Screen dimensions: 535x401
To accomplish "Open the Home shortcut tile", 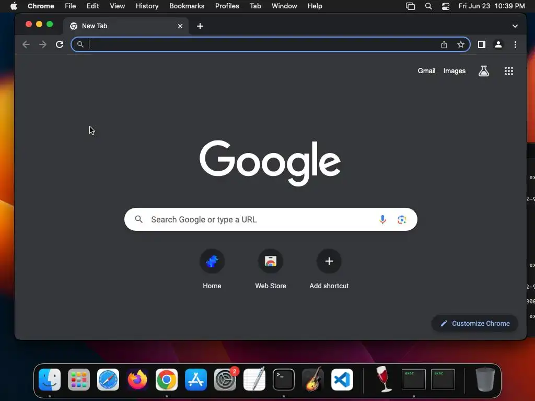I will pyautogui.click(x=212, y=269).
